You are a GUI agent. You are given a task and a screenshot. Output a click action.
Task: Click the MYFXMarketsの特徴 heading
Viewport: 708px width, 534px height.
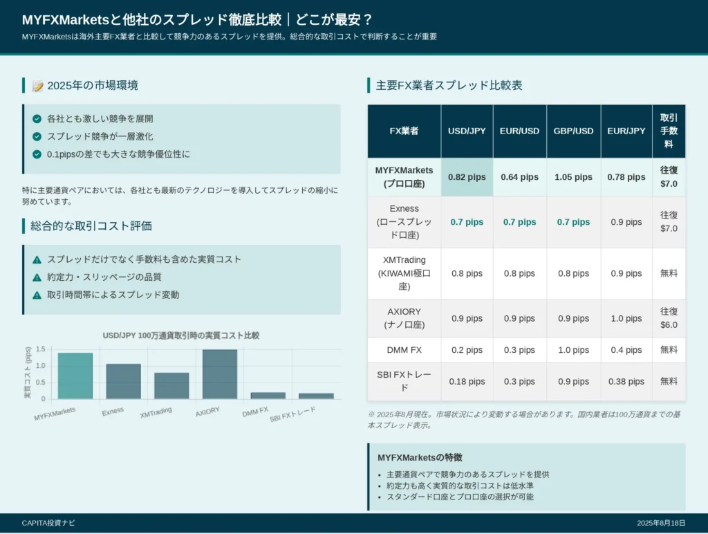pos(420,458)
